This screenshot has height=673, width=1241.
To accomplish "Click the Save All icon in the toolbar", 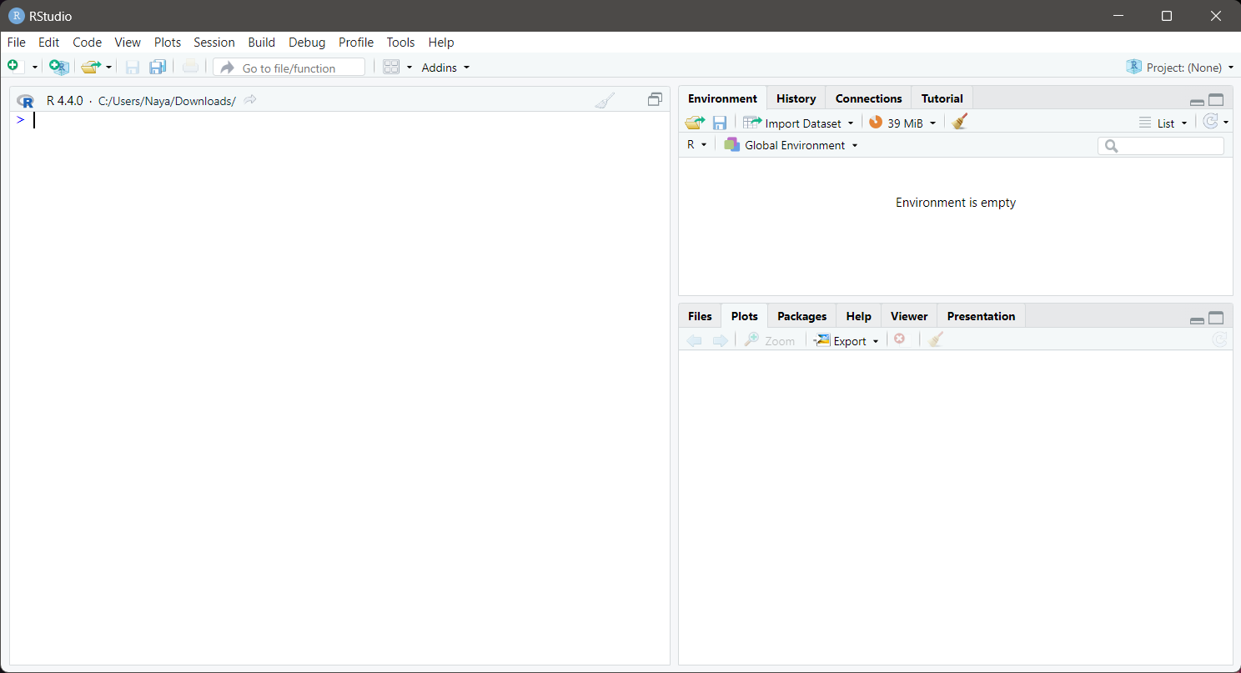I will tap(158, 67).
